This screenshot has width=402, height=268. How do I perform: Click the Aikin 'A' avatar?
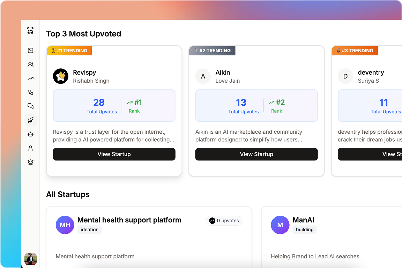pos(203,76)
